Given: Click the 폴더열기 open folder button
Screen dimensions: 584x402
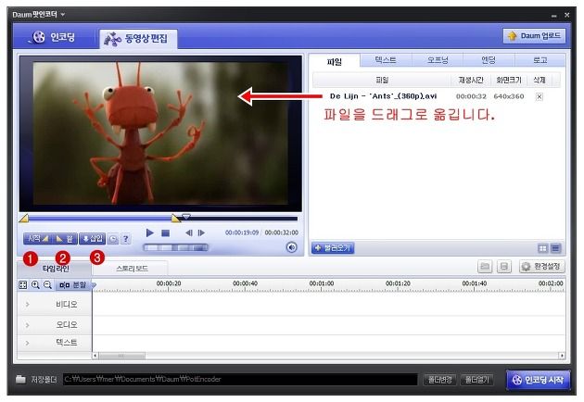Looking at the screenshot, I should 477,380.
